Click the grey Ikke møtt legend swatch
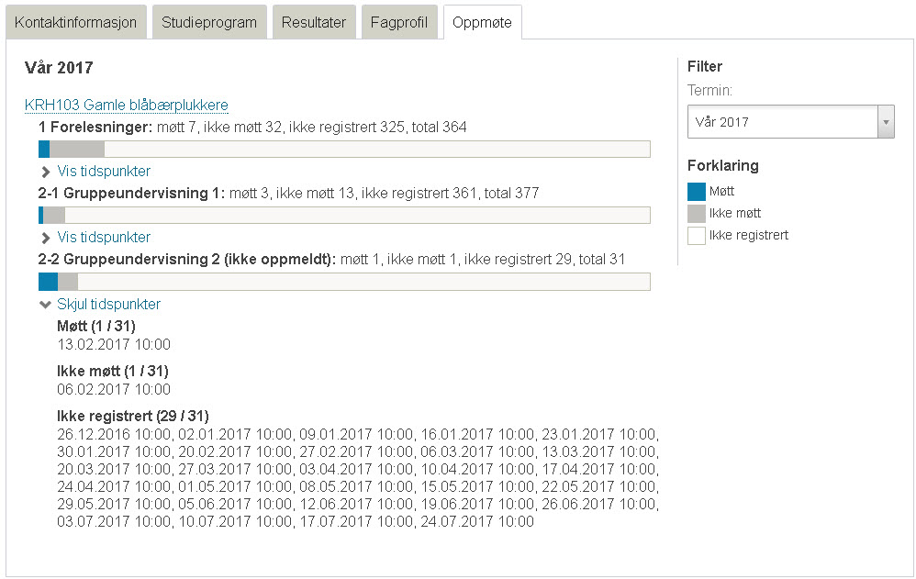 (697, 213)
